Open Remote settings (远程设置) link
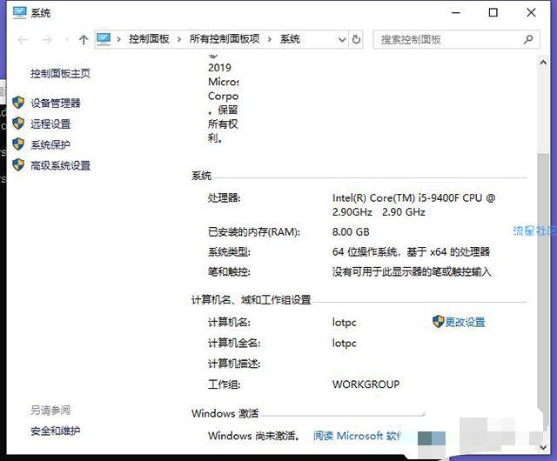 tap(50, 124)
